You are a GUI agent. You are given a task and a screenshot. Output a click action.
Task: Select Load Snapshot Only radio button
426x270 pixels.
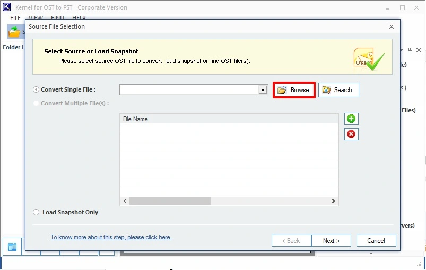coord(37,212)
